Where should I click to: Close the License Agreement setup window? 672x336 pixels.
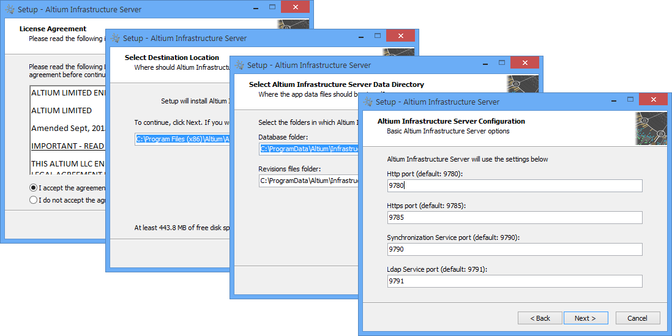(296, 7)
